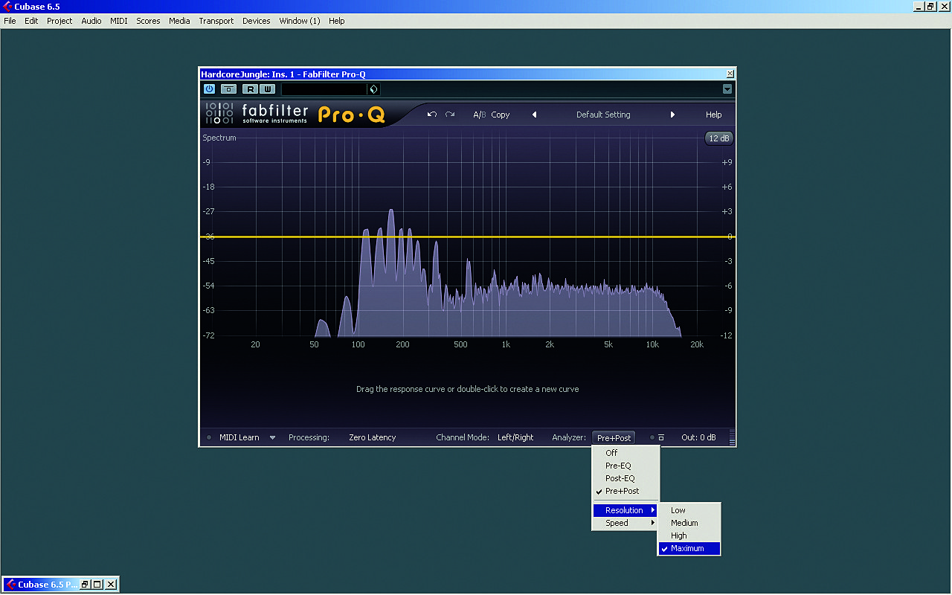Open Left/Right channel mode menu
952x595 pixels.
(515, 437)
